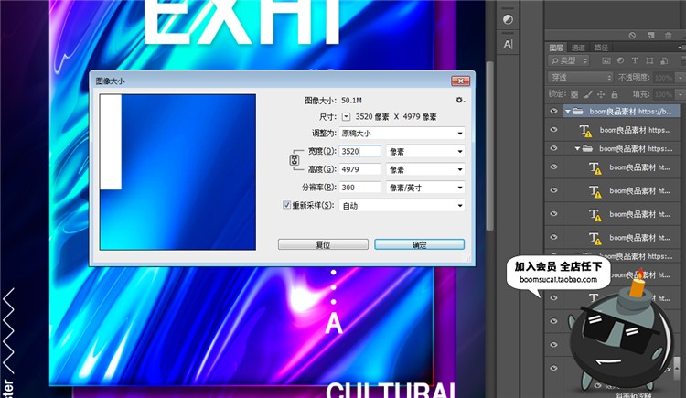Confirm with the 确定 button
Image resolution: width=686 pixels, height=398 pixels.
tap(419, 244)
